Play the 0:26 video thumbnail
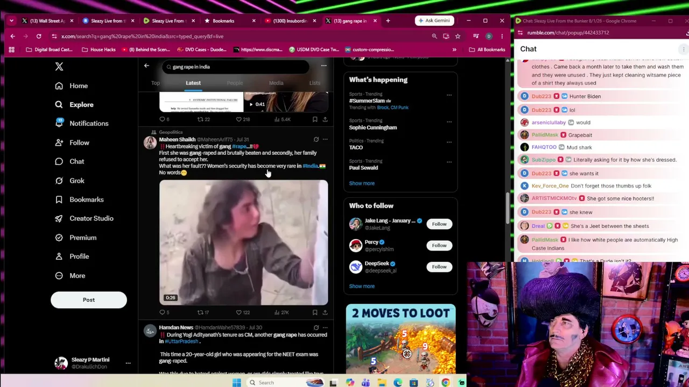 tap(243, 242)
